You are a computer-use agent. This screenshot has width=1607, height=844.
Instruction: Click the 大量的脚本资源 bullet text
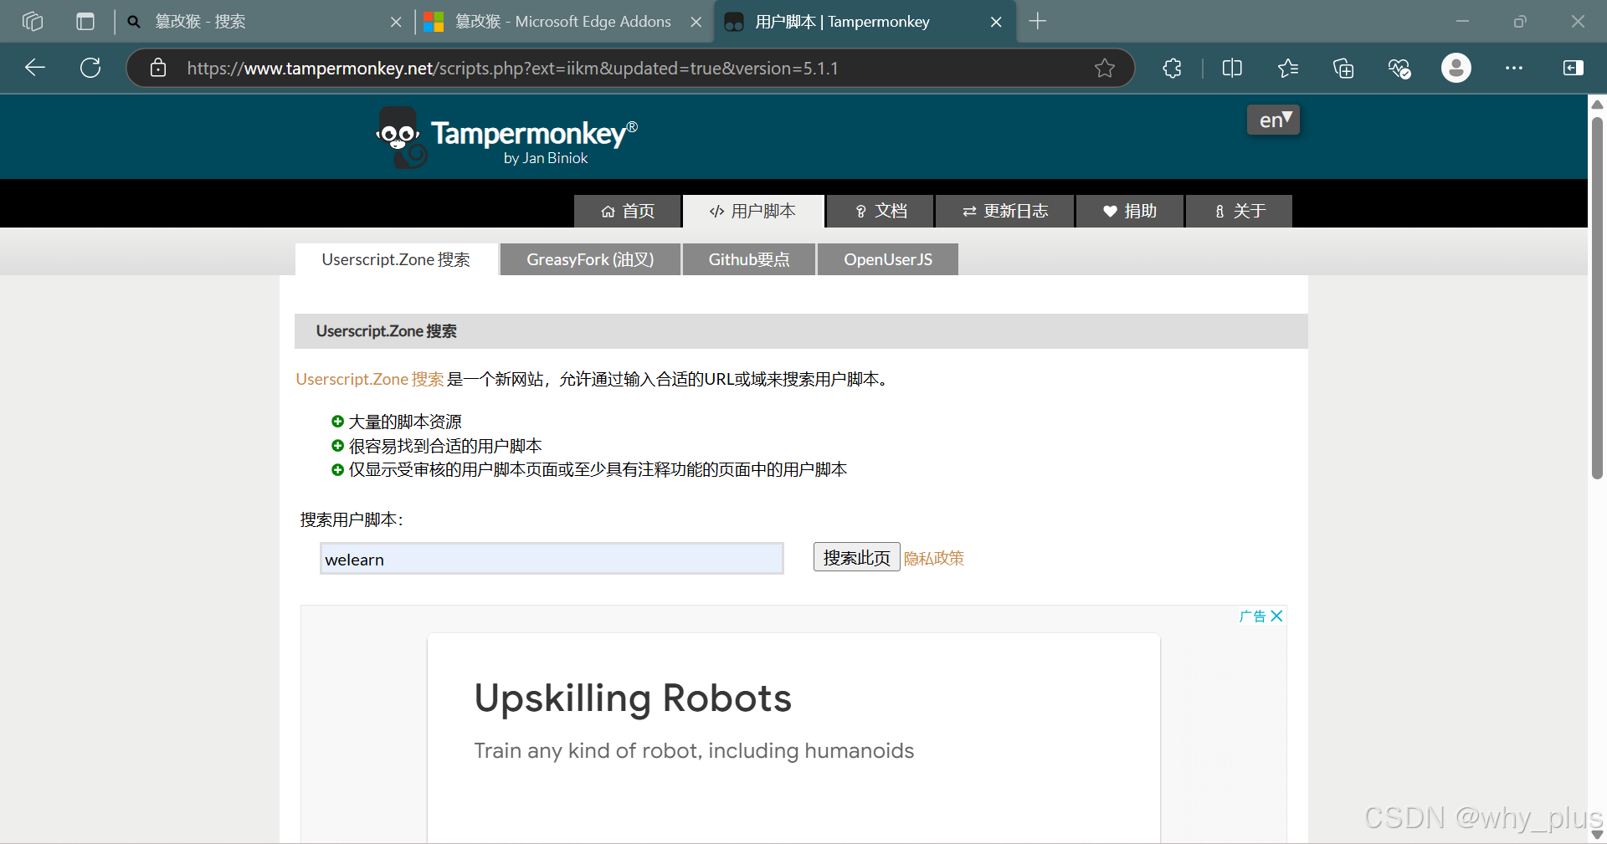[405, 422]
